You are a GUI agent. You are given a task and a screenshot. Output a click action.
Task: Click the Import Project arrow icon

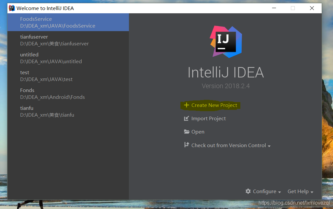(186, 118)
